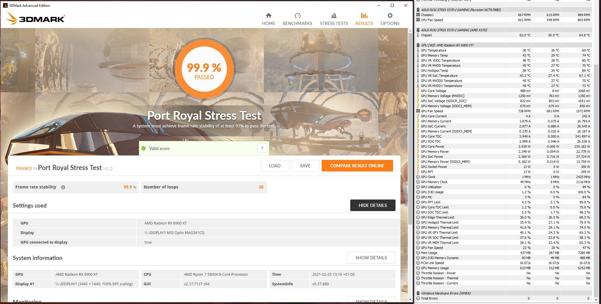Screen dimensions: 601x304
Task: Click the options gear icon
Action: point(390,15)
